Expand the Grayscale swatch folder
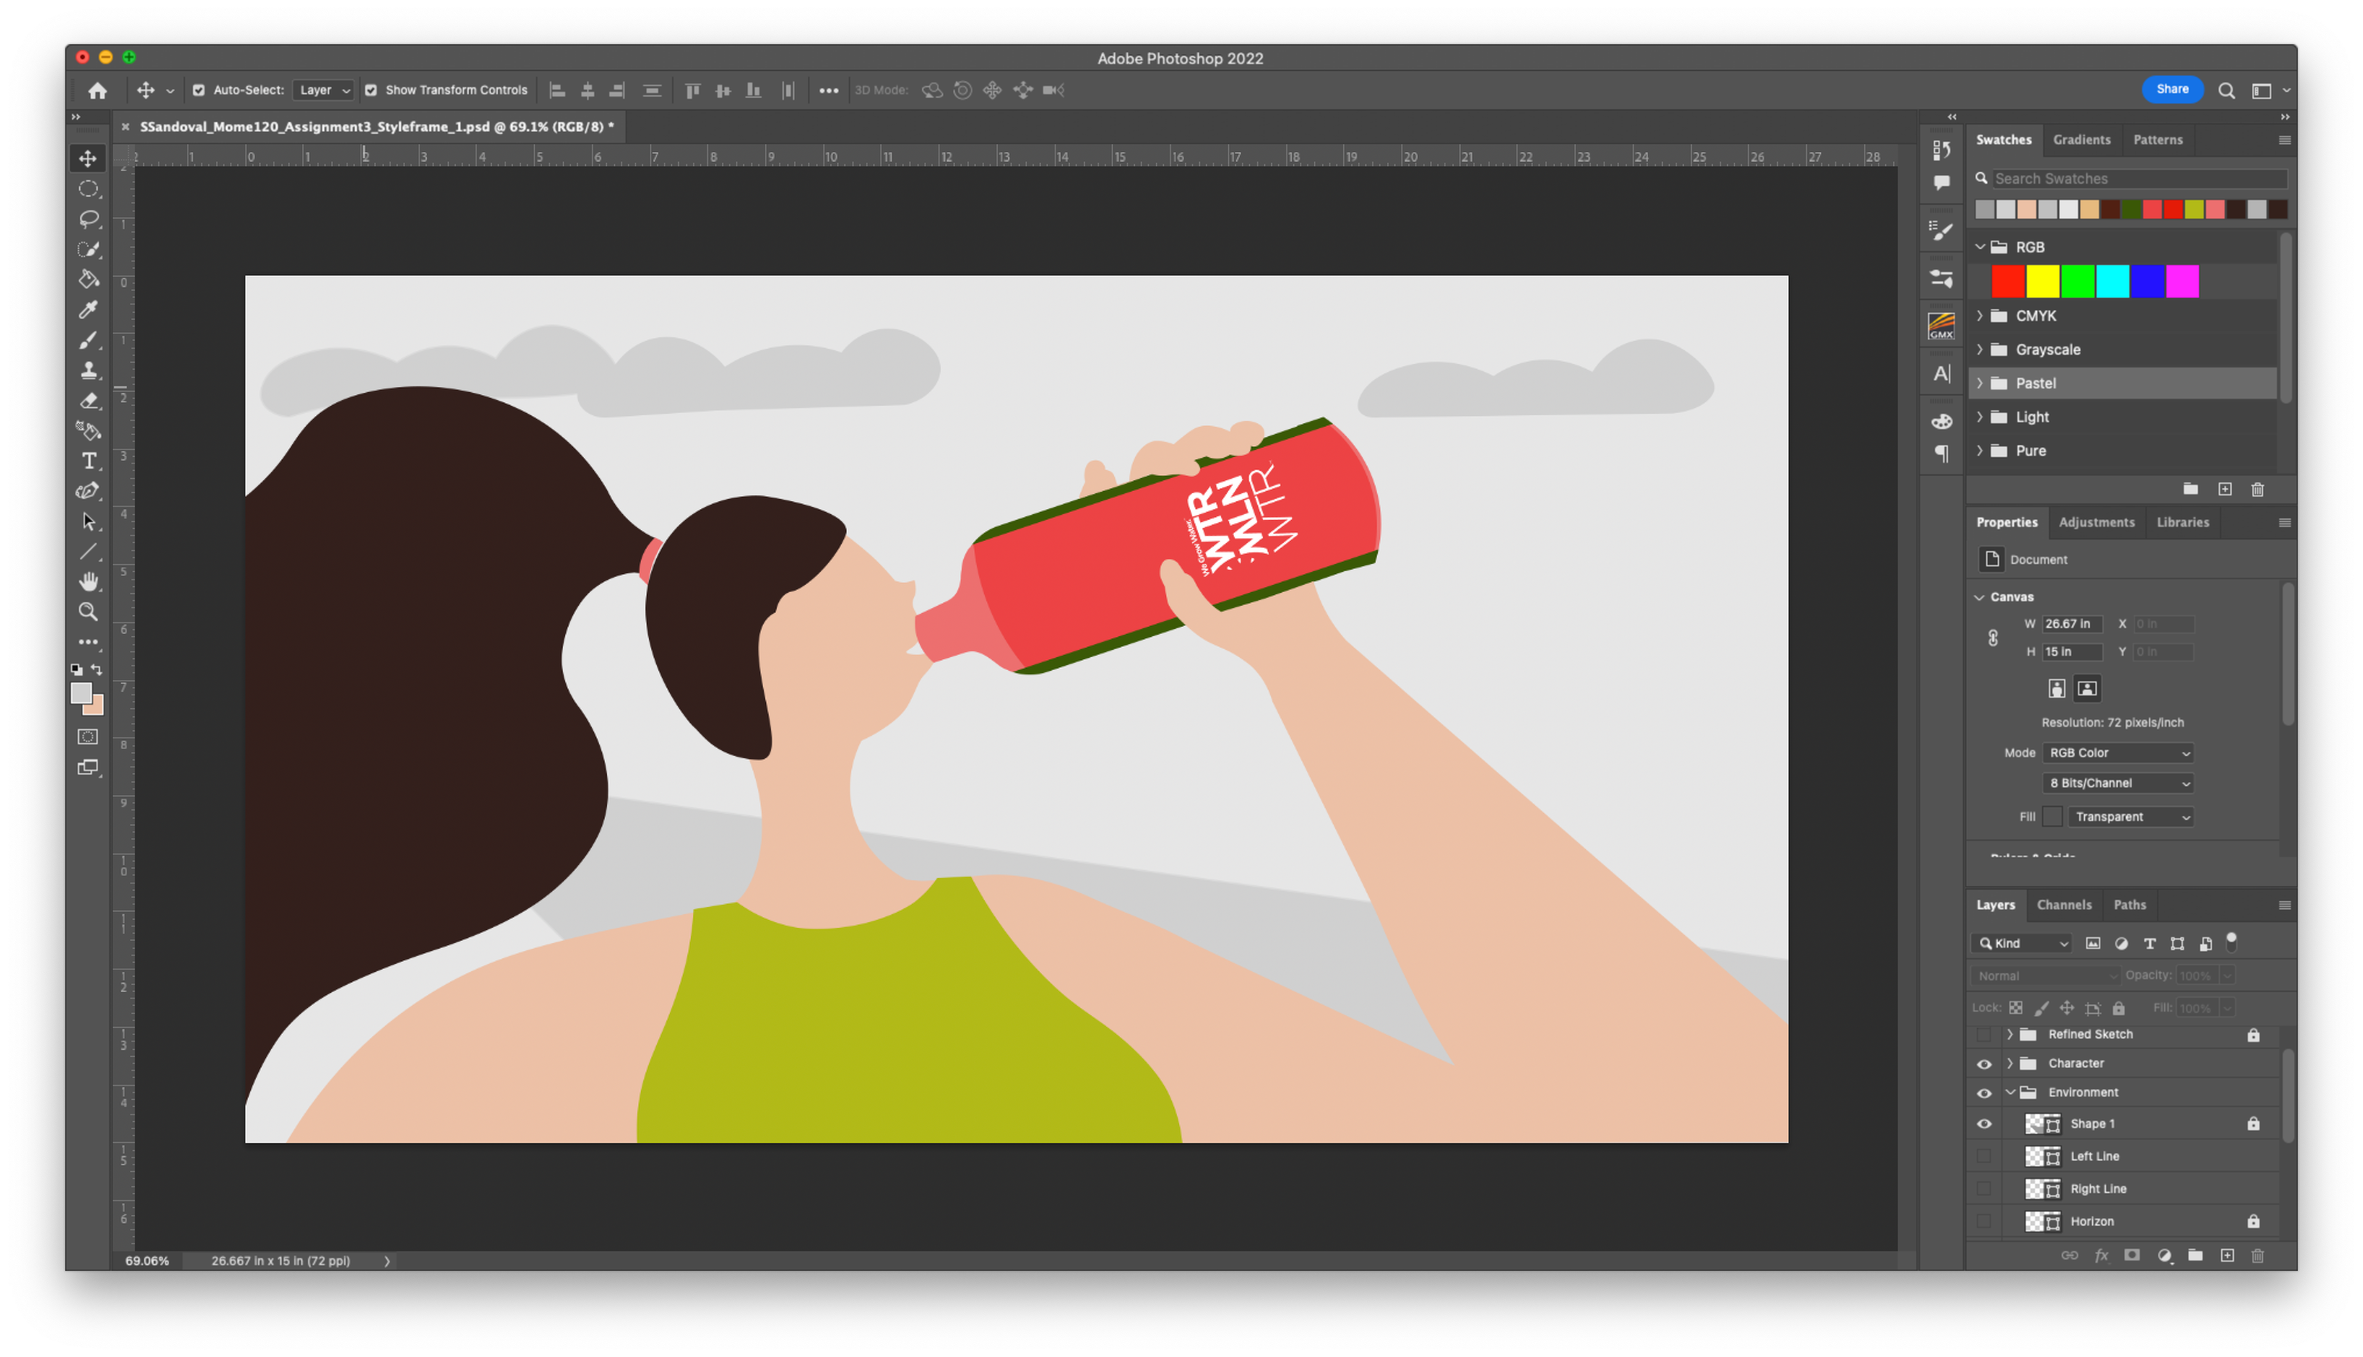2363x1357 pixels. [1980, 350]
